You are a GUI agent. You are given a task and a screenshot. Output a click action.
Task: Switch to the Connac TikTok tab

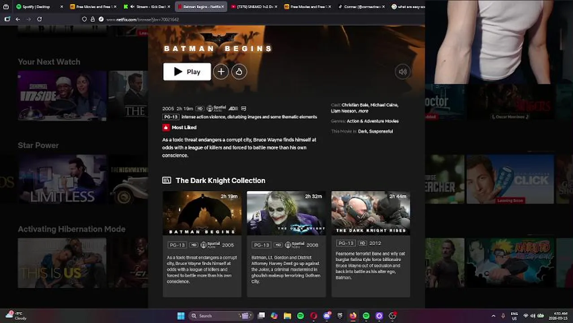tap(361, 7)
